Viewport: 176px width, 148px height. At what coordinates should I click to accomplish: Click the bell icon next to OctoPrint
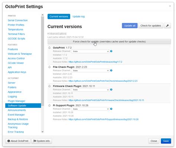(x=49, y=48)
